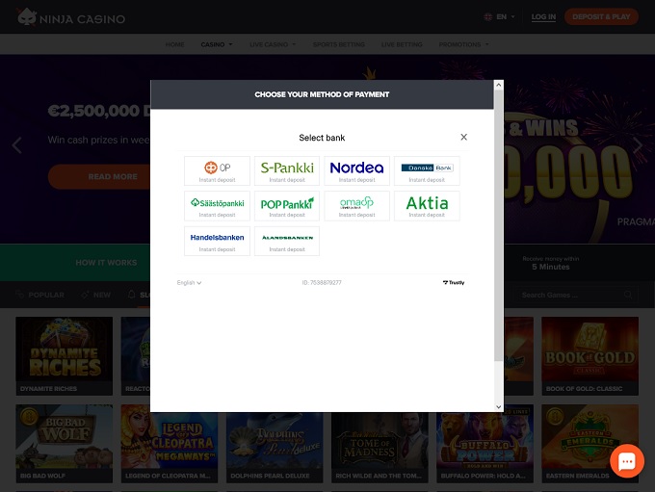
Task: Click the LOG IN link
Action: pos(543,17)
